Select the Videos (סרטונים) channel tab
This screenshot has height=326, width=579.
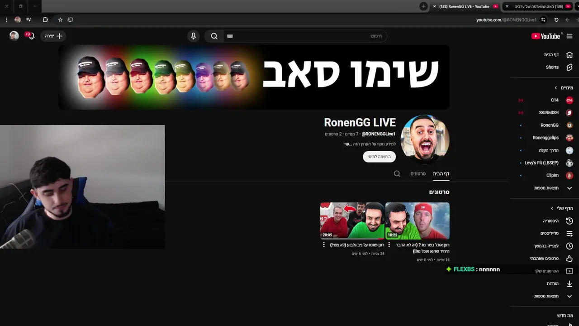click(x=418, y=173)
